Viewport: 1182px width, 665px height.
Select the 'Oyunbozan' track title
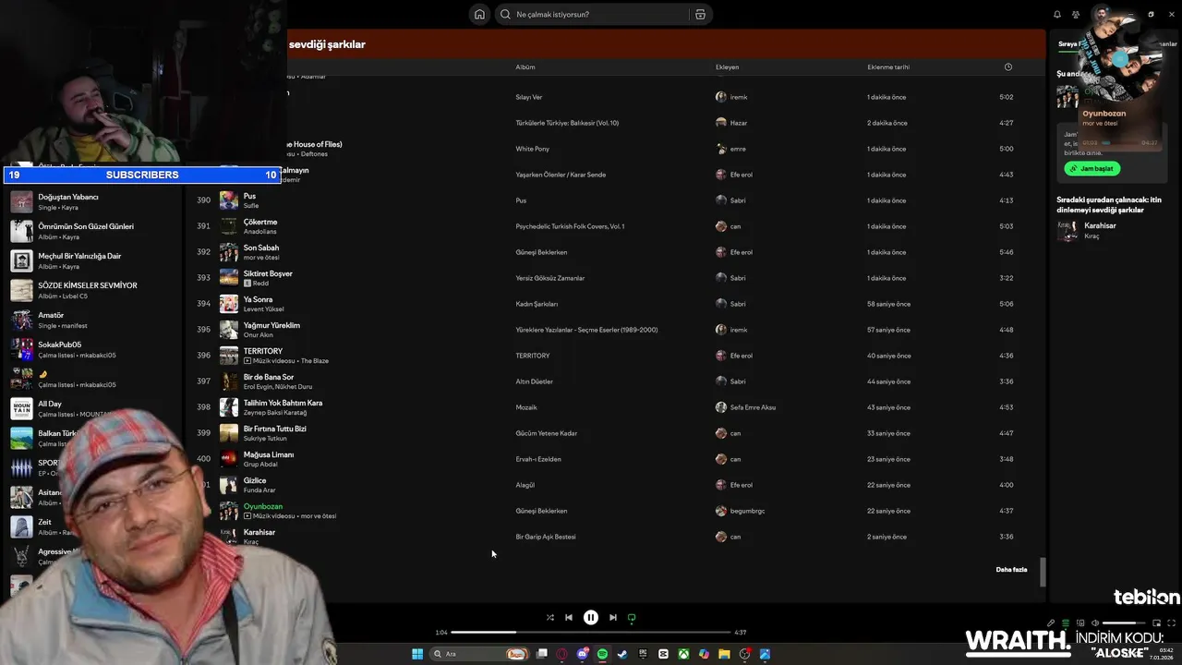pyautogui.click(x=263, y=506)
